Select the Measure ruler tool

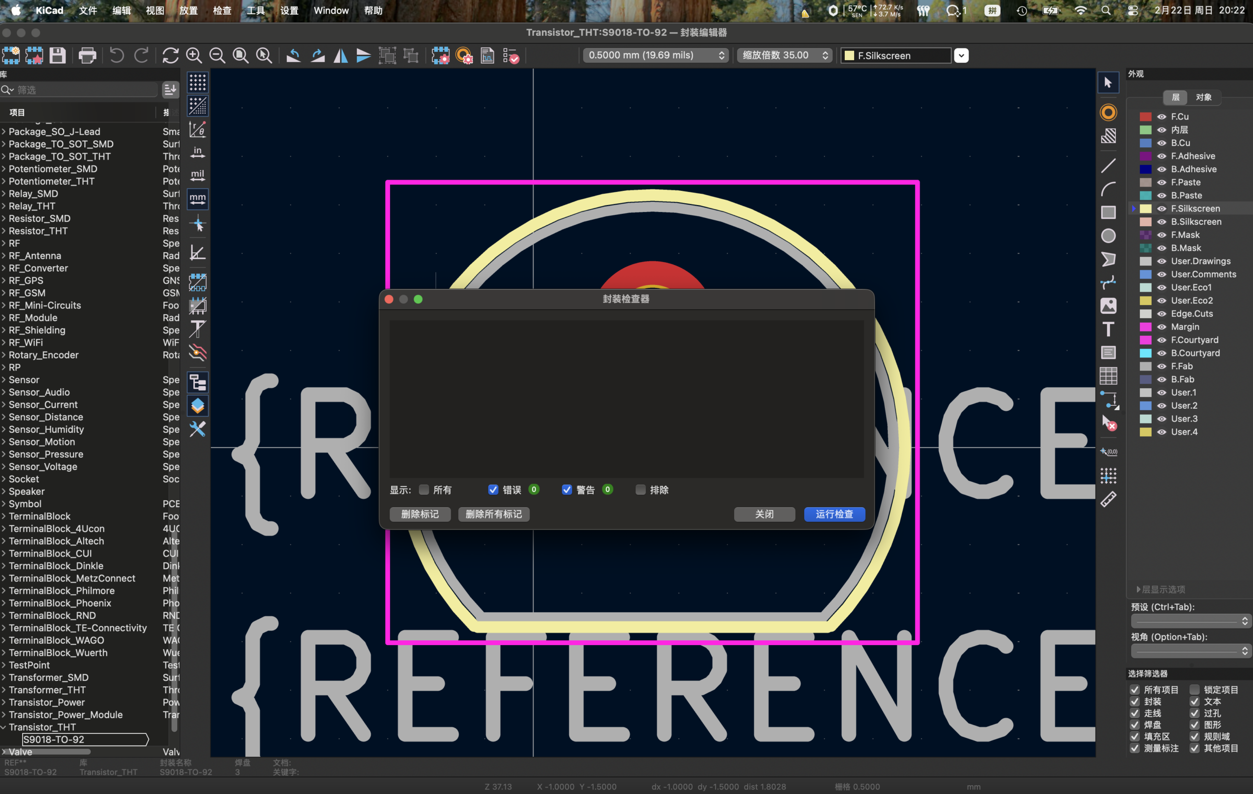click(1108, 499)
